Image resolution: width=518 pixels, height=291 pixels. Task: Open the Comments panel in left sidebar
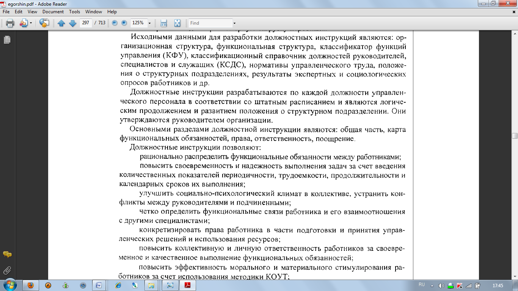tap(7, 254)
